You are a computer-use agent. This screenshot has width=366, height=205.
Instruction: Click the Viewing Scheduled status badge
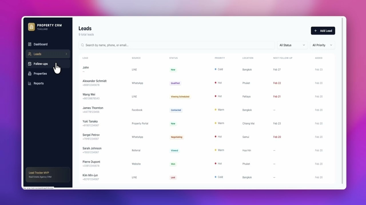pyautogui.click(x=180, y=97)
